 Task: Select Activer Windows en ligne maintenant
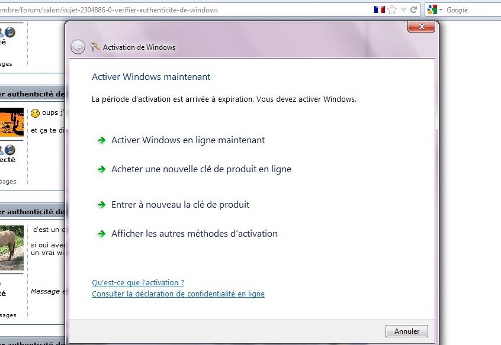pyautogui.click(x=188, y=140)
